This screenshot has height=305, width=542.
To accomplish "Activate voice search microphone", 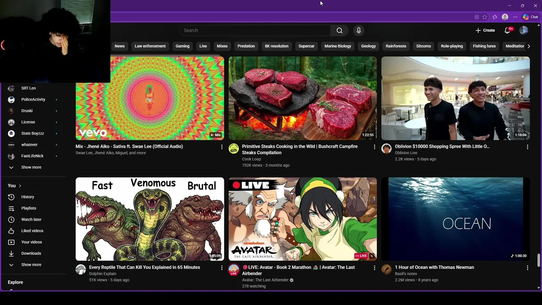I will (359, 30).
